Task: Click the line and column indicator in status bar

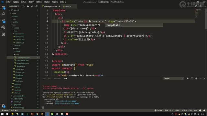Action: pyautogui.click(x=169, y=110)
